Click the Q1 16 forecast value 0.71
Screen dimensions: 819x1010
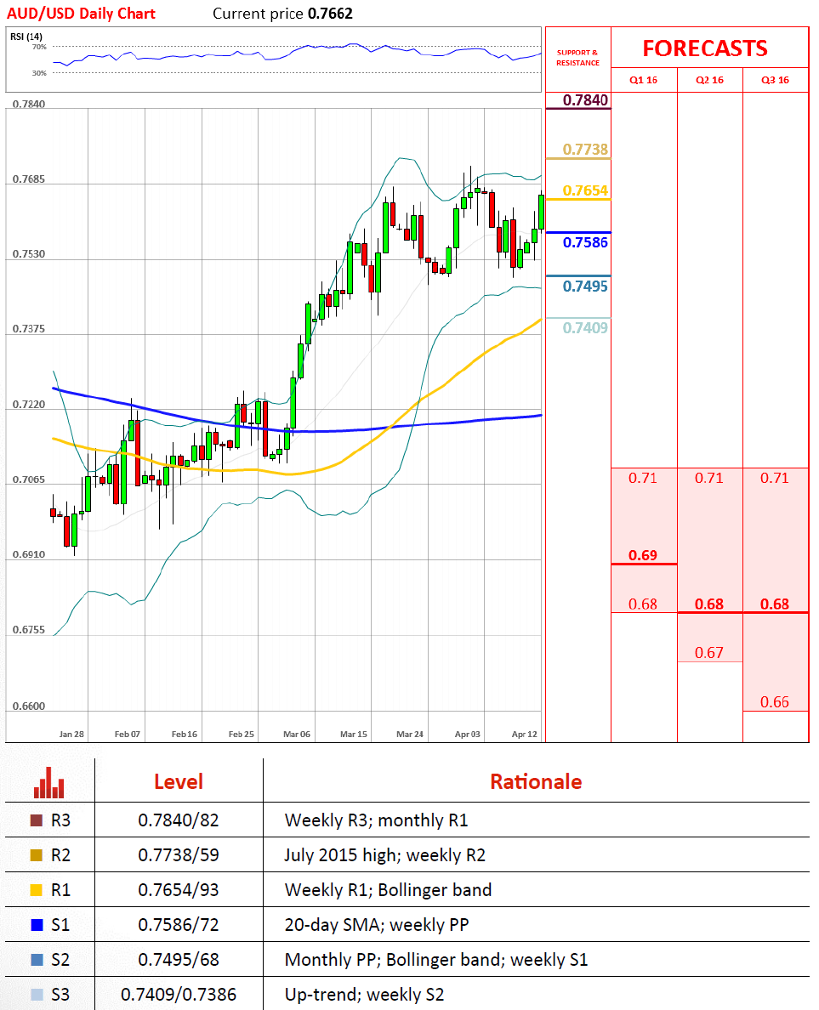pos(643,478)
